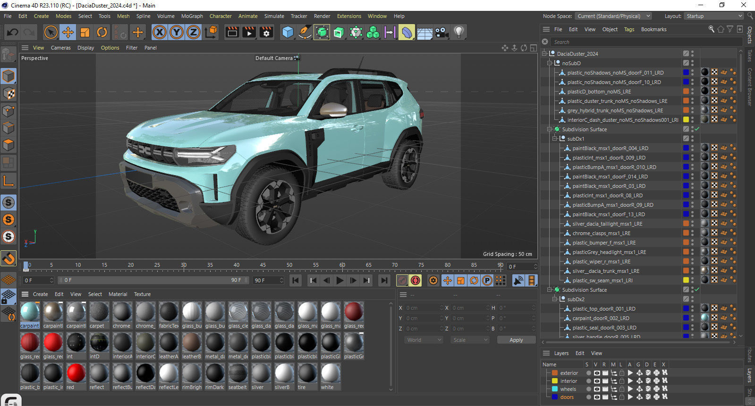
Task: Select the Live Selection tool
Action: click(51, 32)
